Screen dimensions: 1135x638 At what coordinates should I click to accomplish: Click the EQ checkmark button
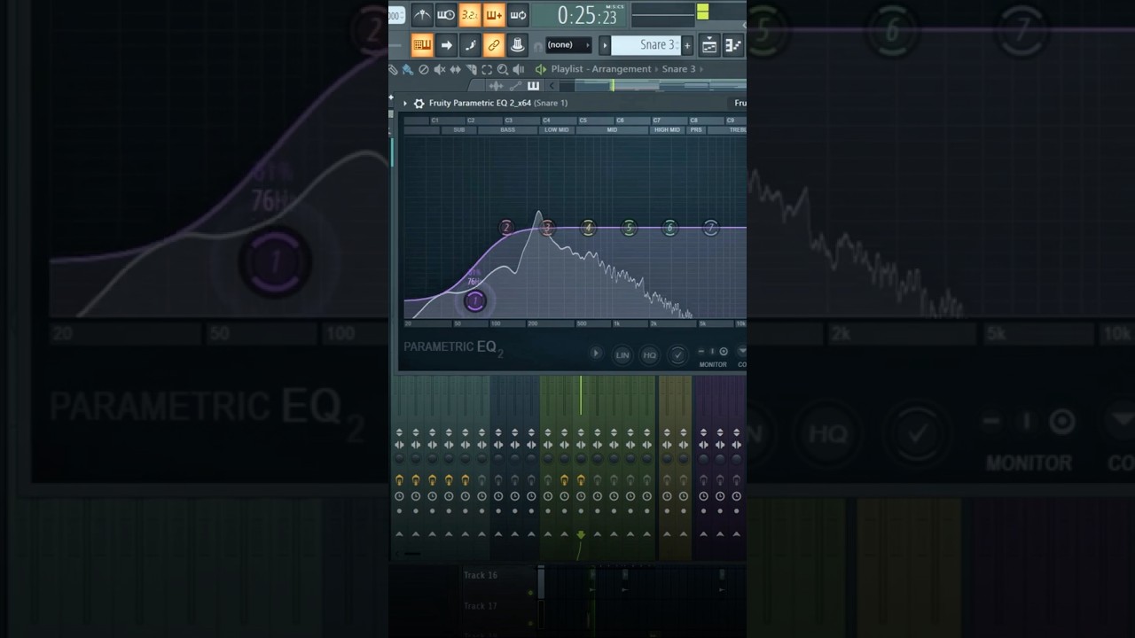pos(677,354)
